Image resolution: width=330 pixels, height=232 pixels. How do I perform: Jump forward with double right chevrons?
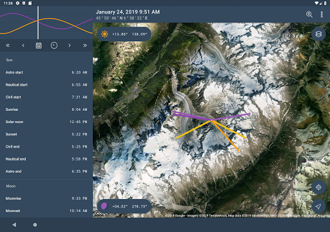tap(85, 46)
